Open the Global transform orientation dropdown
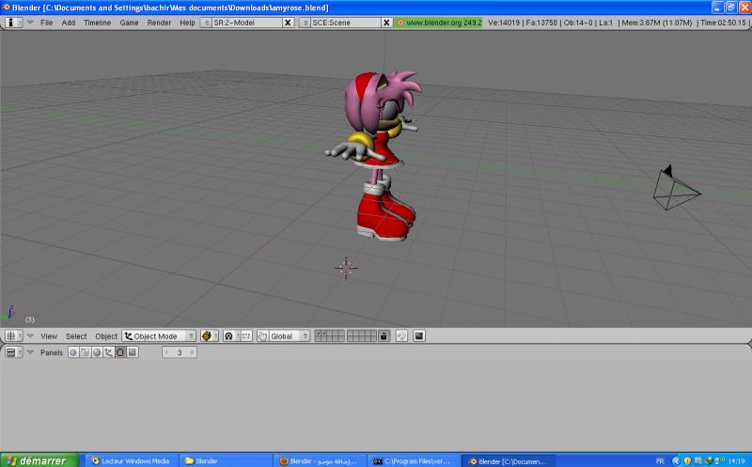Screen dimensions: 752x467 click(x=290, y=336)
